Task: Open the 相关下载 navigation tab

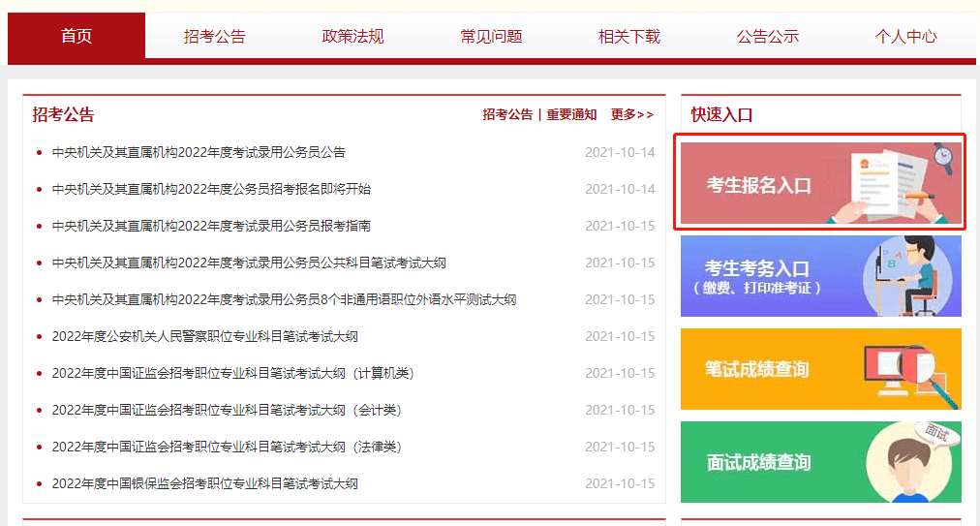Action: [629, 36]
